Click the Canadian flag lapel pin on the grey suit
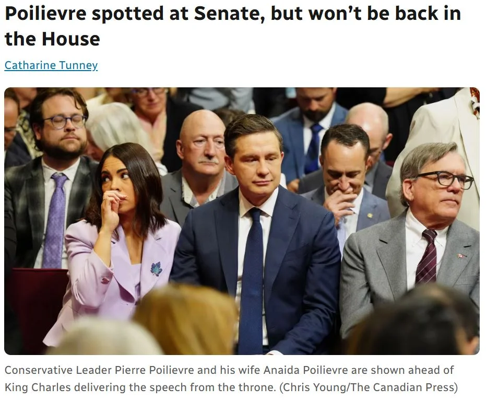Image resolution: width=486 pixels, height=400 pixels. pyautogui.click(x=461, y=256)
